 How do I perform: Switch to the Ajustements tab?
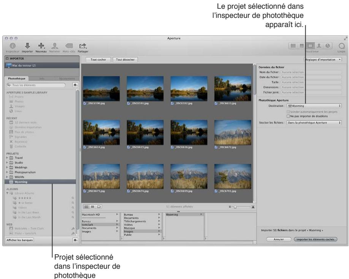(67, 79)
